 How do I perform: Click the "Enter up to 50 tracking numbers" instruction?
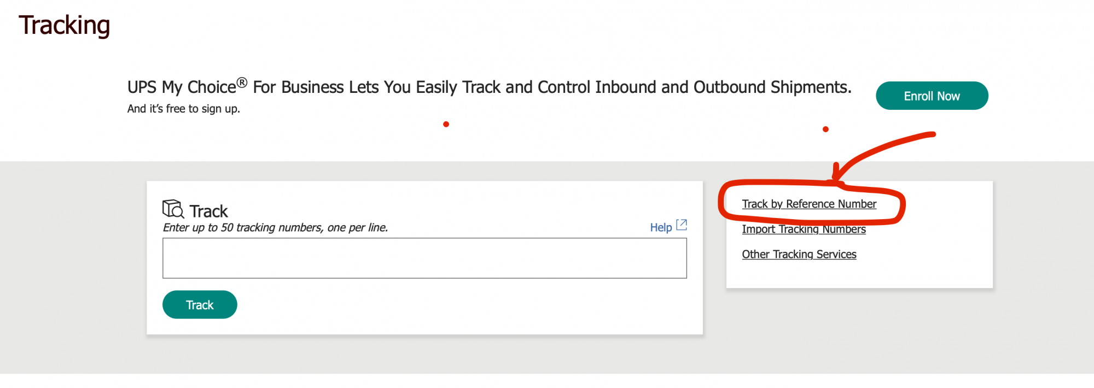275,227
